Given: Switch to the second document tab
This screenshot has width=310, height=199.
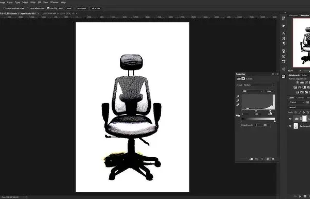Looking at the screenshot, I should click(58, 13).
